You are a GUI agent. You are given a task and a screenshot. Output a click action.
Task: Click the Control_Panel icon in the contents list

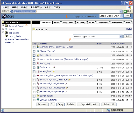coord(38,47)
